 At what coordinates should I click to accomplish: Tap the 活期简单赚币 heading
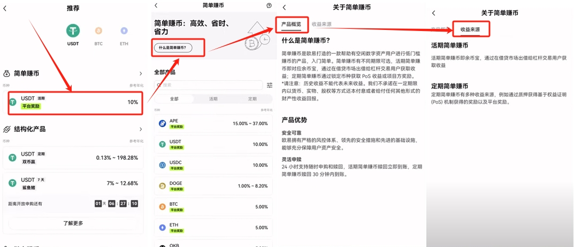tap(449, 45)
